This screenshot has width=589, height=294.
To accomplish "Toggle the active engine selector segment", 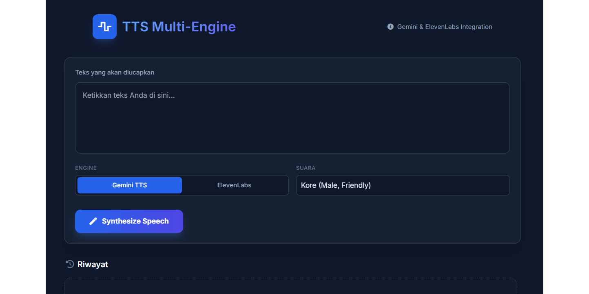I will pos(129,185).
